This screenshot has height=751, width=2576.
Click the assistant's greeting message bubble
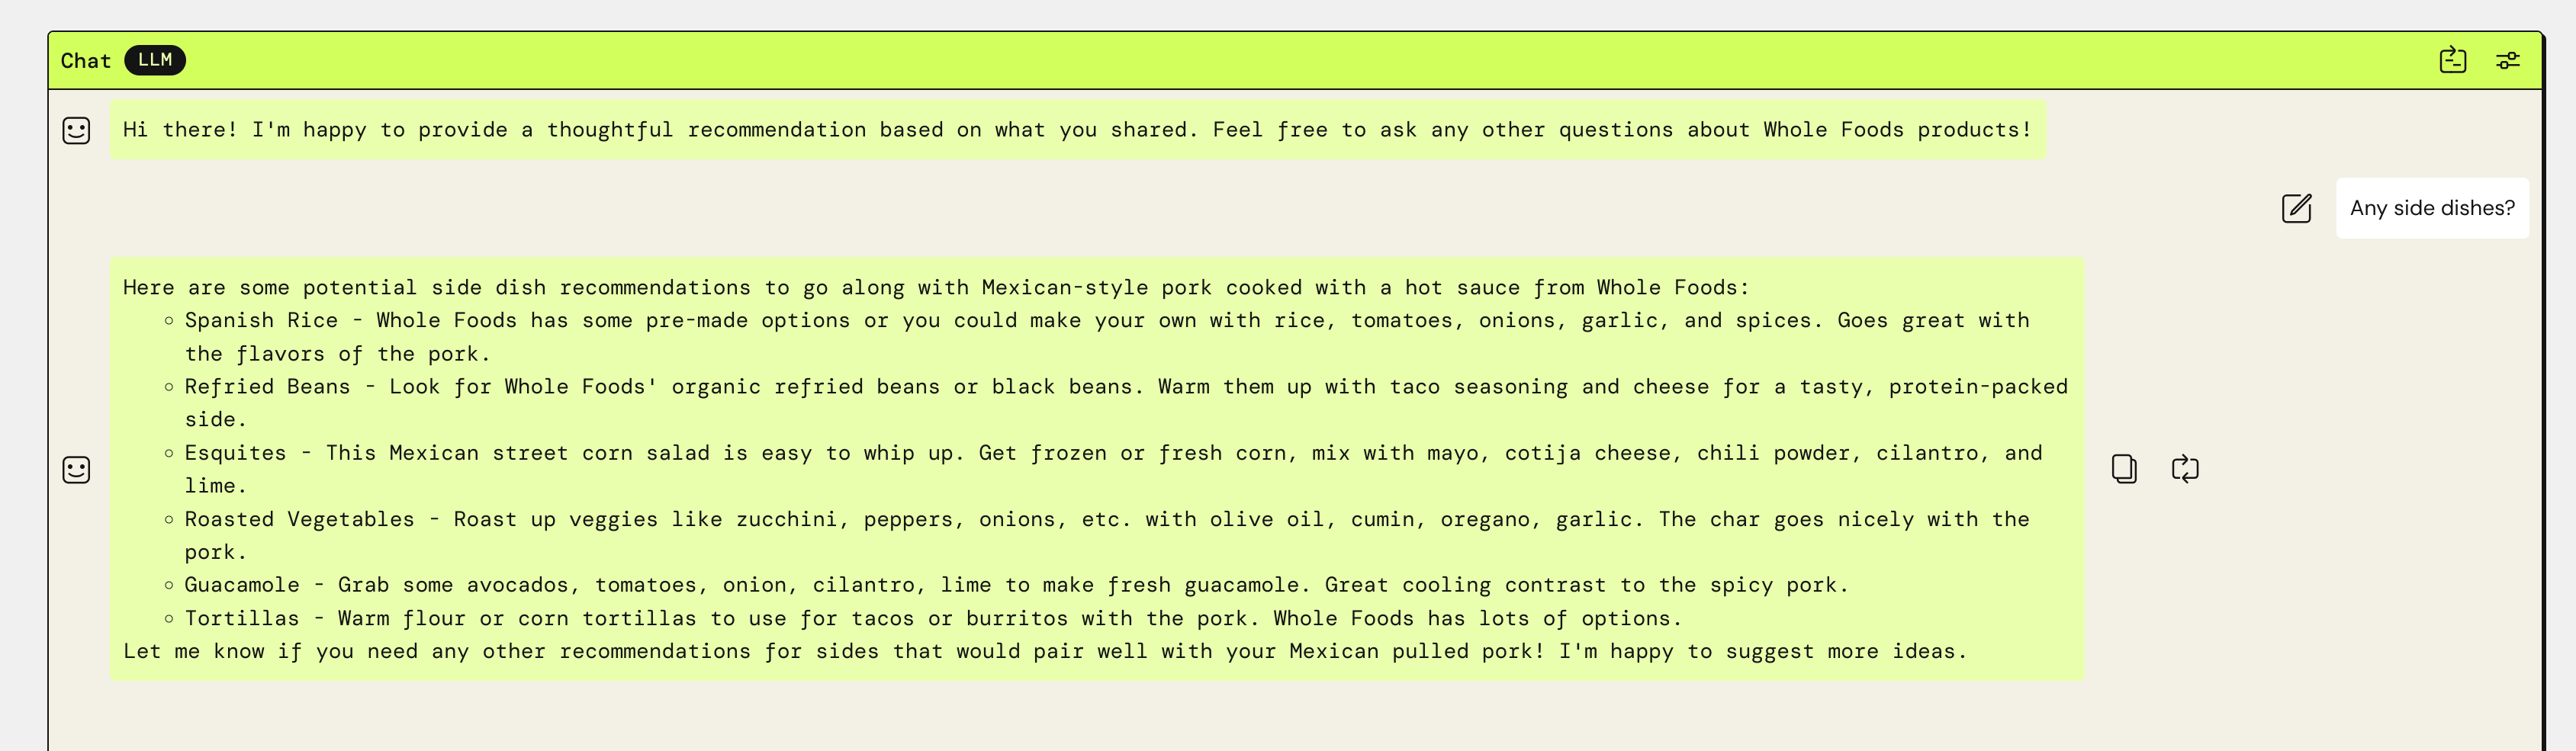click(x=1077, y=130)
